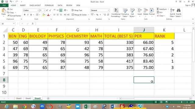This screenshot has height=109, width=195.
Task: Add a new sheet with plus button
Action: click(x=48, y=98)
